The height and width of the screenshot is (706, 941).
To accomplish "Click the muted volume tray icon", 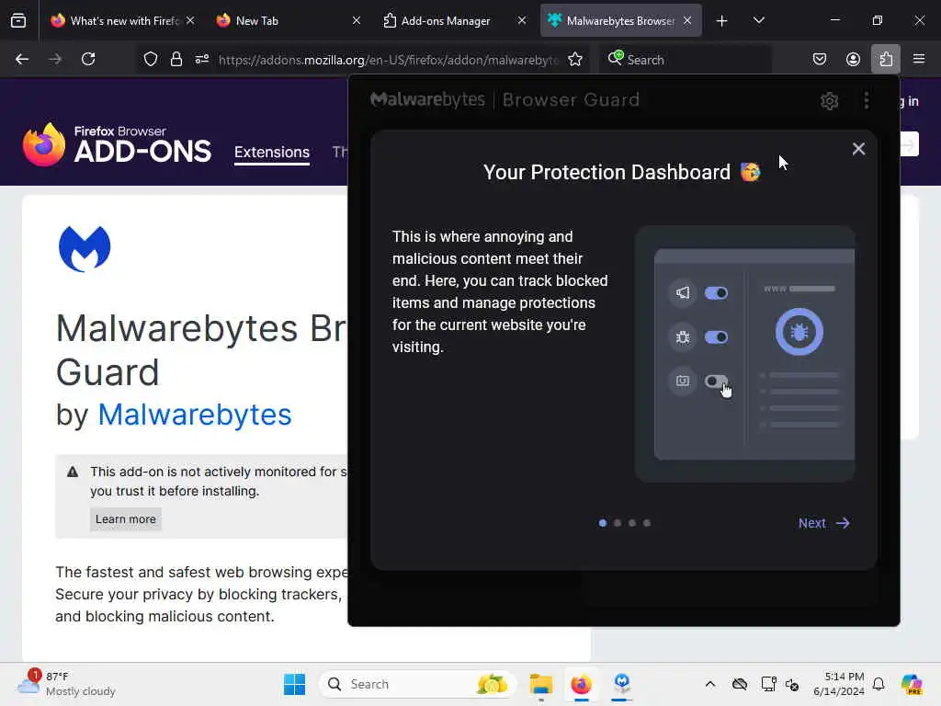I will 792,684.
